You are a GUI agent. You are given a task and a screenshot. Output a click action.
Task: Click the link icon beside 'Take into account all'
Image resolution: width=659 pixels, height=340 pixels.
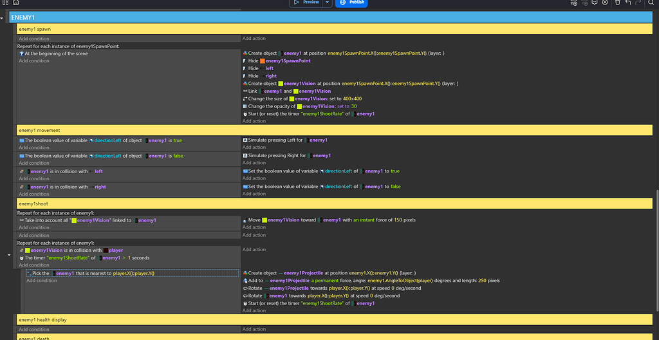(x=21, y=220)
